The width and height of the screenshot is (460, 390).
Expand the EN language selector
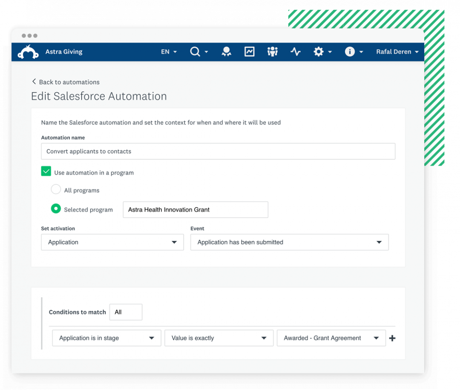click(169, 52)
